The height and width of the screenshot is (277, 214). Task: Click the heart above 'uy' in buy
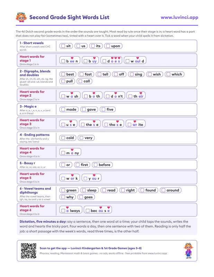[95, 58]
